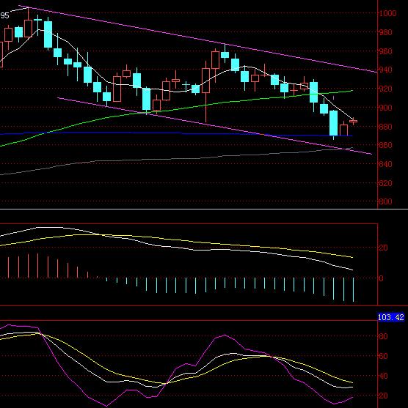This screenshot has width=408, height=408.
Task: Click the 940 price axis label
Action: pos(386,70)
